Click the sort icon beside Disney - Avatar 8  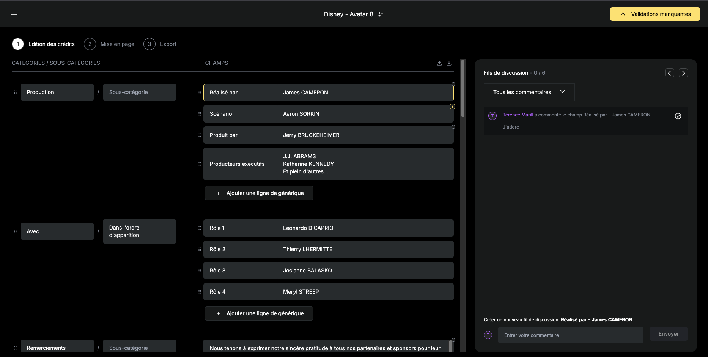[x=381, y=14]
